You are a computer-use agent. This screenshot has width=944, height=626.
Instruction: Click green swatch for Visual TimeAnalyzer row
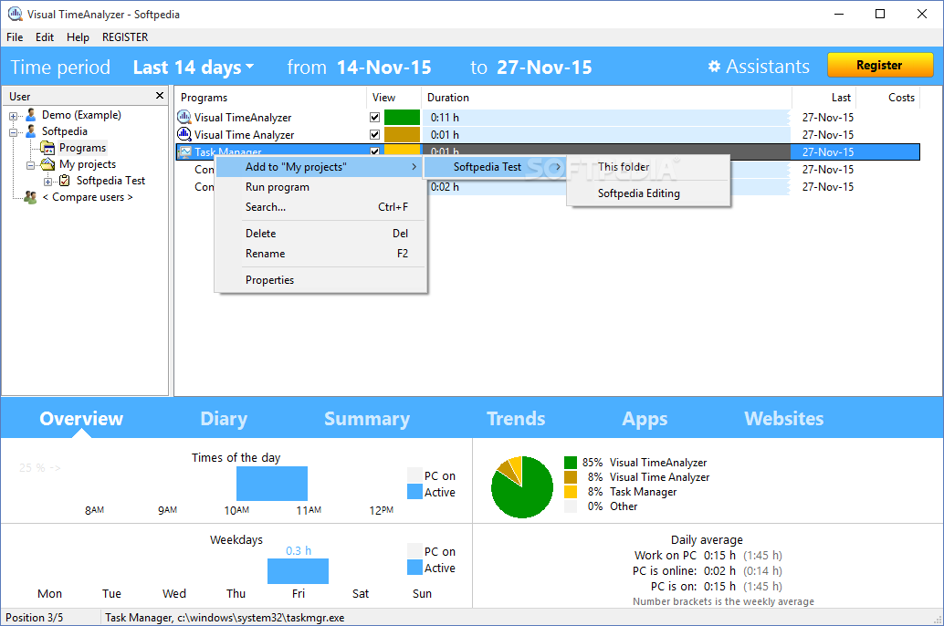402,117
